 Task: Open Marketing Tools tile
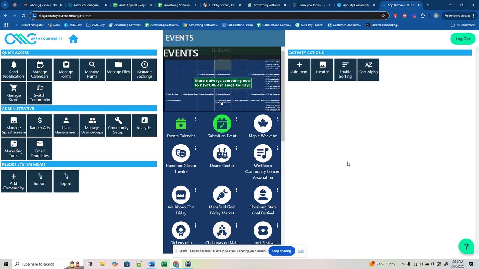coord(13,149)
